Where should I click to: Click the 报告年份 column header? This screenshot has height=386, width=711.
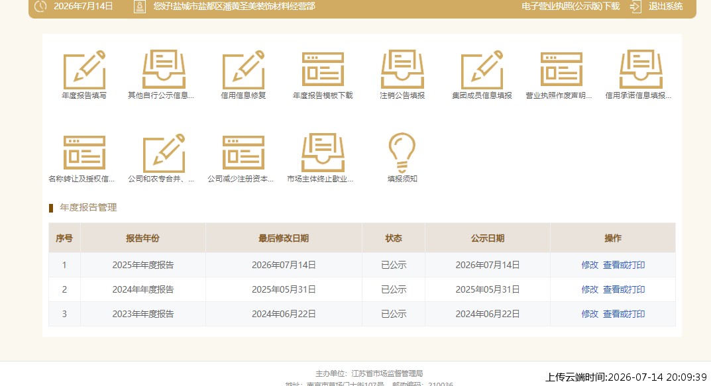tap(143, 238)
